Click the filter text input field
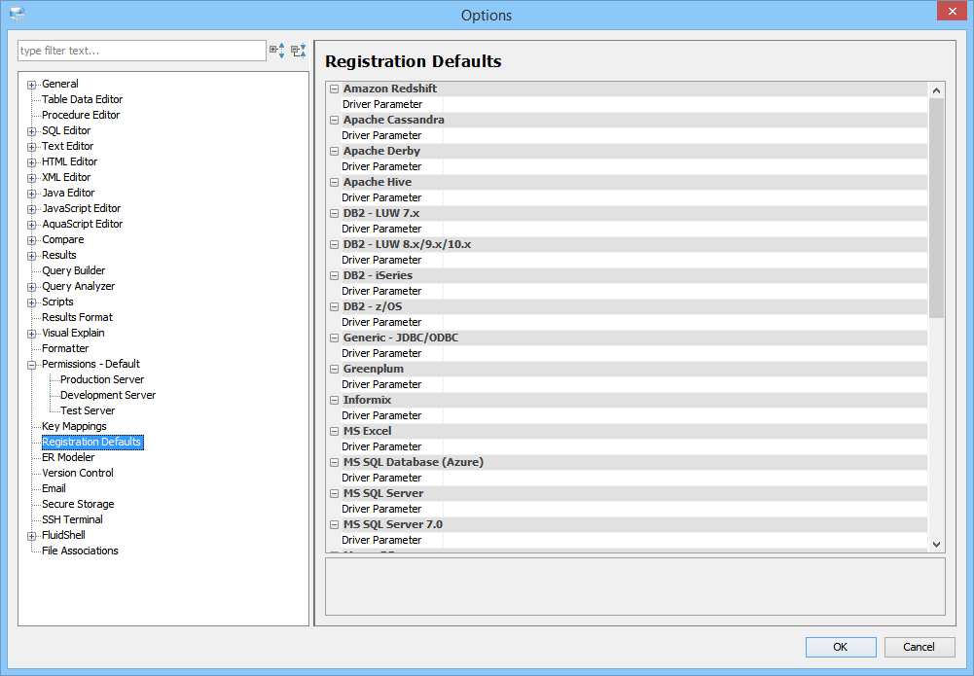Image resolution: width=974 pixels, height=676 pixels. pos(142,51)
